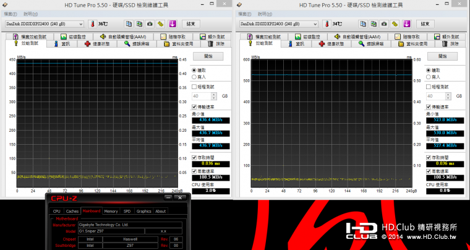The image size is (470, 250).
Task: Open About tab in CPU-Z
Action: tap(160, 212)
